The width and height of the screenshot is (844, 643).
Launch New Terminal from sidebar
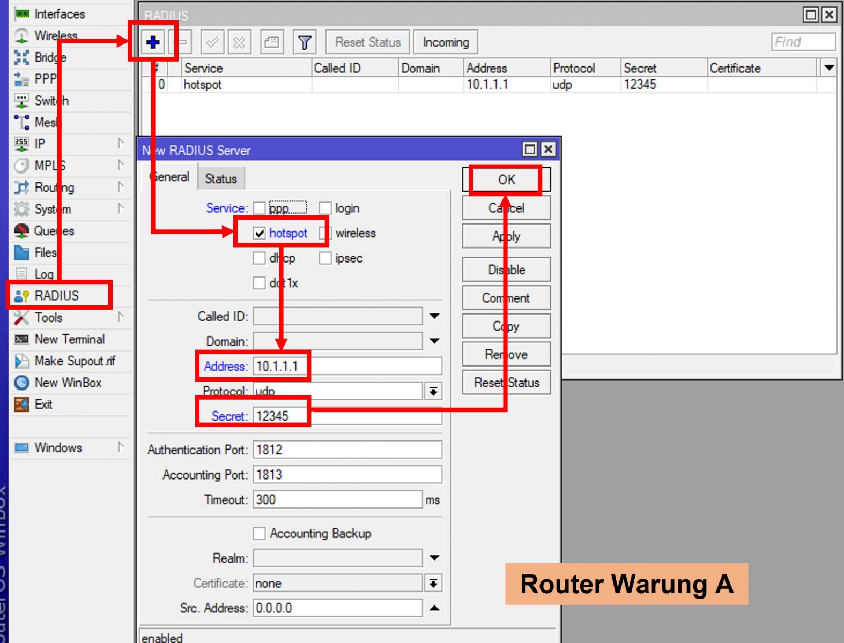[x=69, y=339]
